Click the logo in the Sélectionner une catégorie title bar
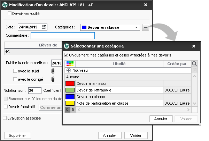Image resolution: width=209 pixels, height=141 pixels. tap(67, 46)
